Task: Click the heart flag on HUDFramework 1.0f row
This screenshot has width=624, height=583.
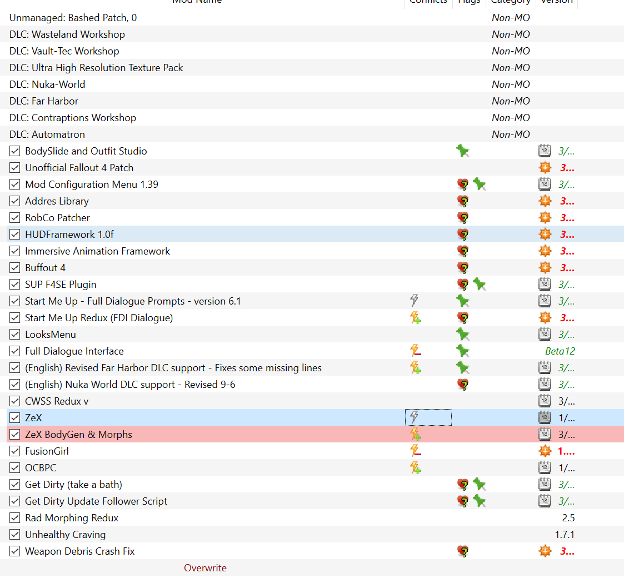Action: click(x=462, y=235)
